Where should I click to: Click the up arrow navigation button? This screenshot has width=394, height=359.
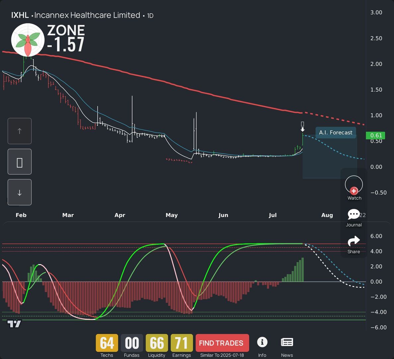click(x=20, y=131)
